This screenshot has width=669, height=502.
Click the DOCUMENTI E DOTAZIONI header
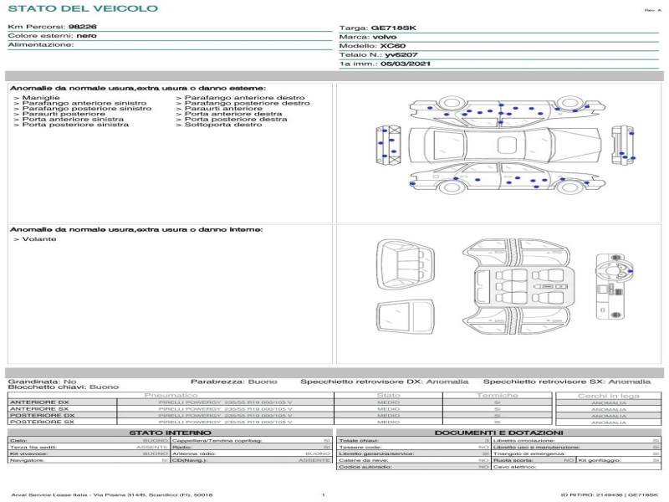(x=498, y=433)
